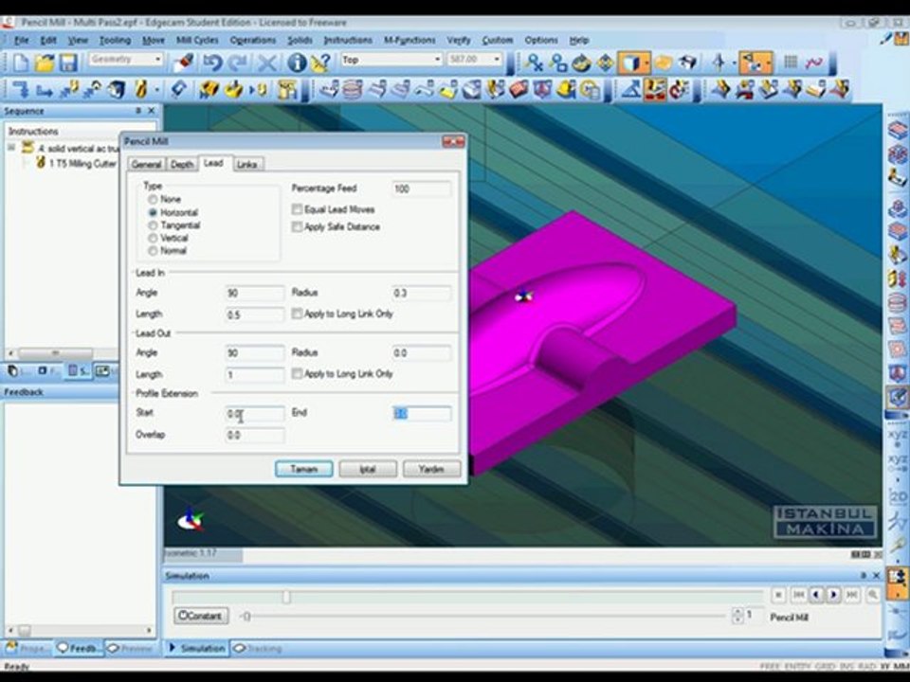
Task: Switch to the General tab
Action: (x=146, y=164)
